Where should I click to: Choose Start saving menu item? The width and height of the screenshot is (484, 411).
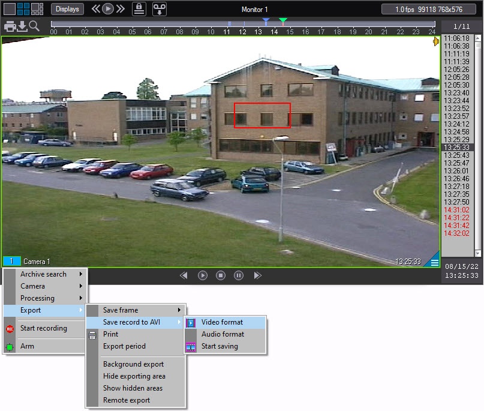coord(220,346)
